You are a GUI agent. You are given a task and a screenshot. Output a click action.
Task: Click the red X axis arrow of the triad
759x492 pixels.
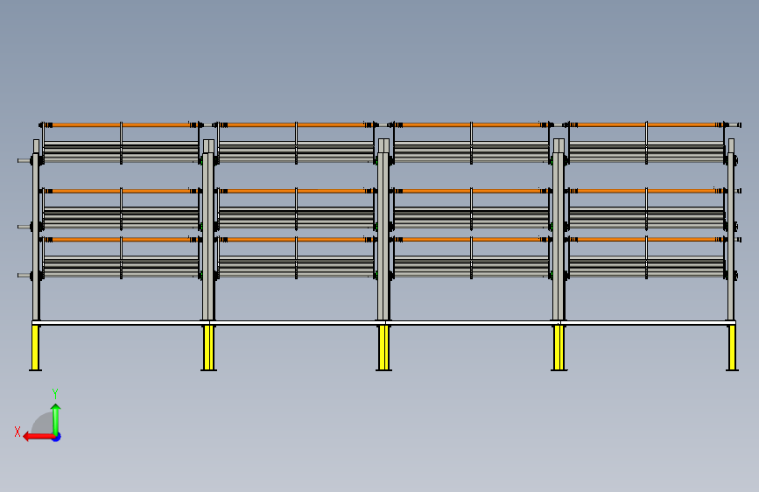(x=39, y=437)
